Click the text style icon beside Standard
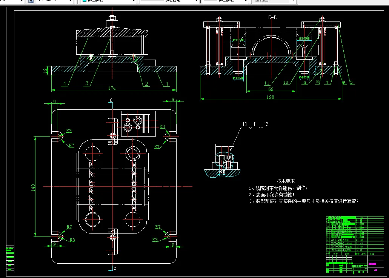This screenshot has width=389, height=278. click(31, 1)
